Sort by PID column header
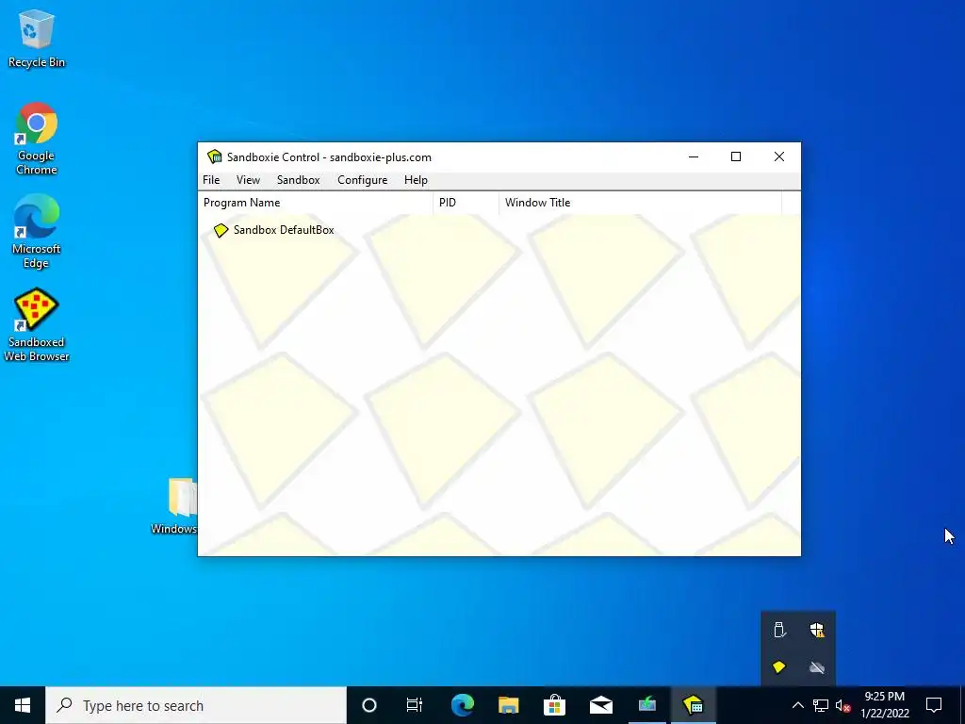 click(466, 203)
